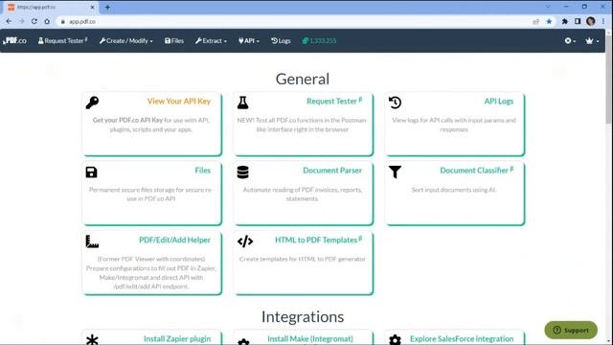Image resolution: width=613 pixels, height=345 pixels.
Task: Open Explore SalesForce integration link
Action: point(462,338)
